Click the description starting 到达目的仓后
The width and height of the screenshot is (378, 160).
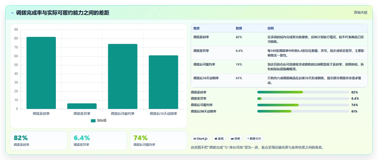tap(316, 67)
